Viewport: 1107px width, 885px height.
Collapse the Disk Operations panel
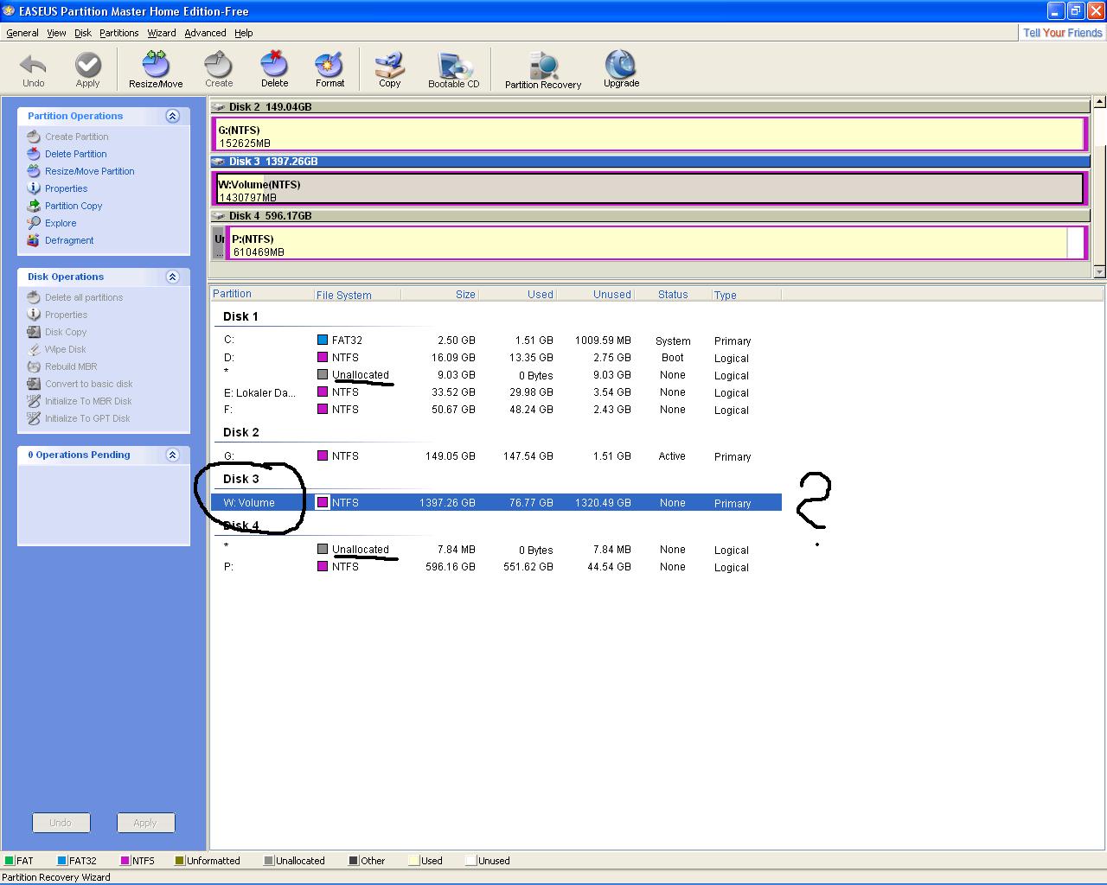click(172, 277)
